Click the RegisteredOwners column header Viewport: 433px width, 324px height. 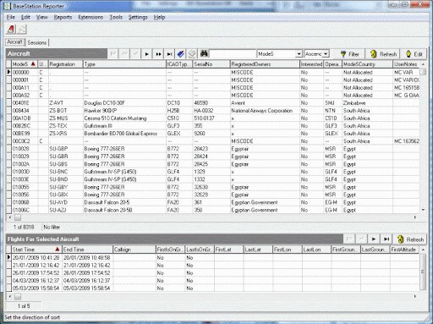tap(265, 64)
